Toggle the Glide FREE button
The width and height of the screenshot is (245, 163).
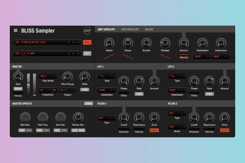85,90
